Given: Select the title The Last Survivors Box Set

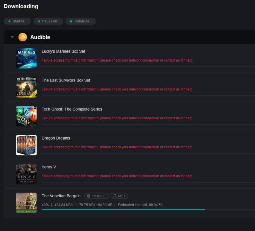Looking at the screenshot, I should coord(66,80).
